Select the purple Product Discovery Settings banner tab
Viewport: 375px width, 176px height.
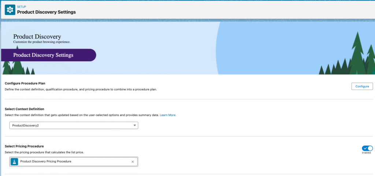[48, 55]
